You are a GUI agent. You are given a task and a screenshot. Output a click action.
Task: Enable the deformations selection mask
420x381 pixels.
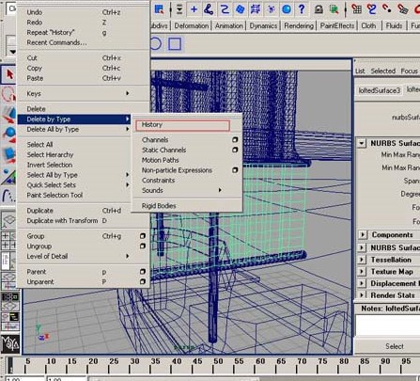[256, 9]
